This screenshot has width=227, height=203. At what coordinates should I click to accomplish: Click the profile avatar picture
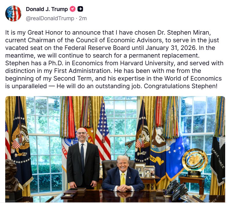point(13,13)
